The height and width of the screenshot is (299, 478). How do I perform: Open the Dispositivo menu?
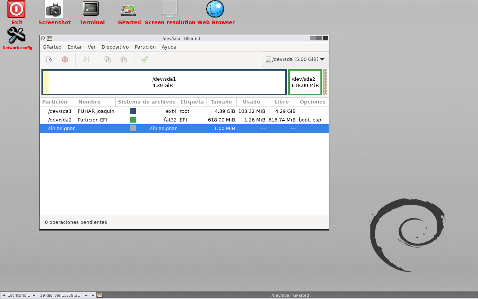tap(115, 47)
